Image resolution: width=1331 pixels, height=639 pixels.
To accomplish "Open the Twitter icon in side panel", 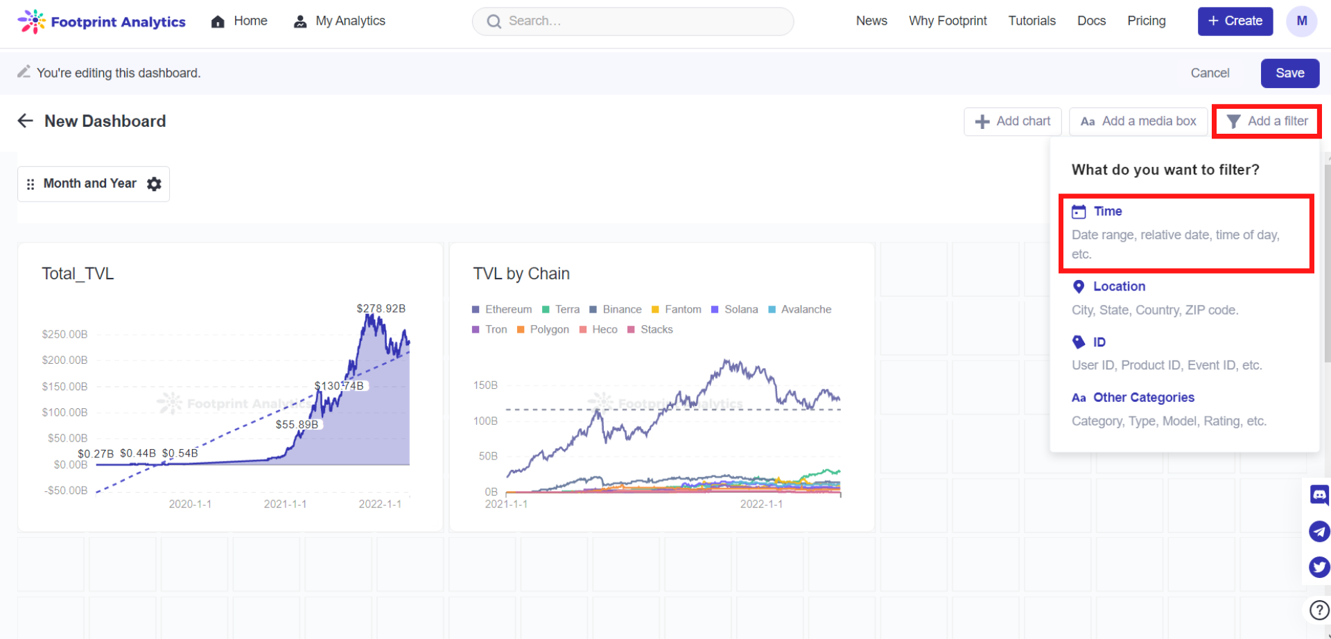I will (x=1319, y=567).
